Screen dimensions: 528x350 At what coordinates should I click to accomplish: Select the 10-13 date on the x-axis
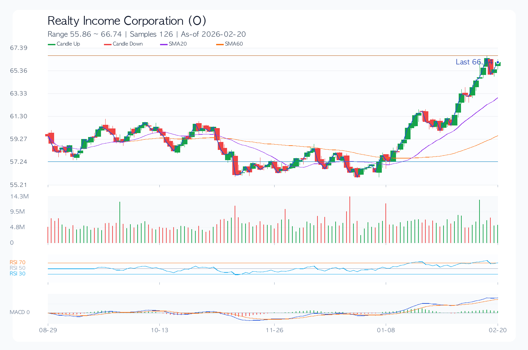(159, 330)
